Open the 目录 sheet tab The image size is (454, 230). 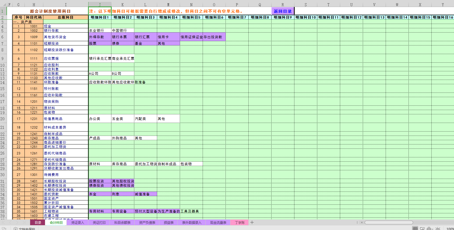point(38,222)
